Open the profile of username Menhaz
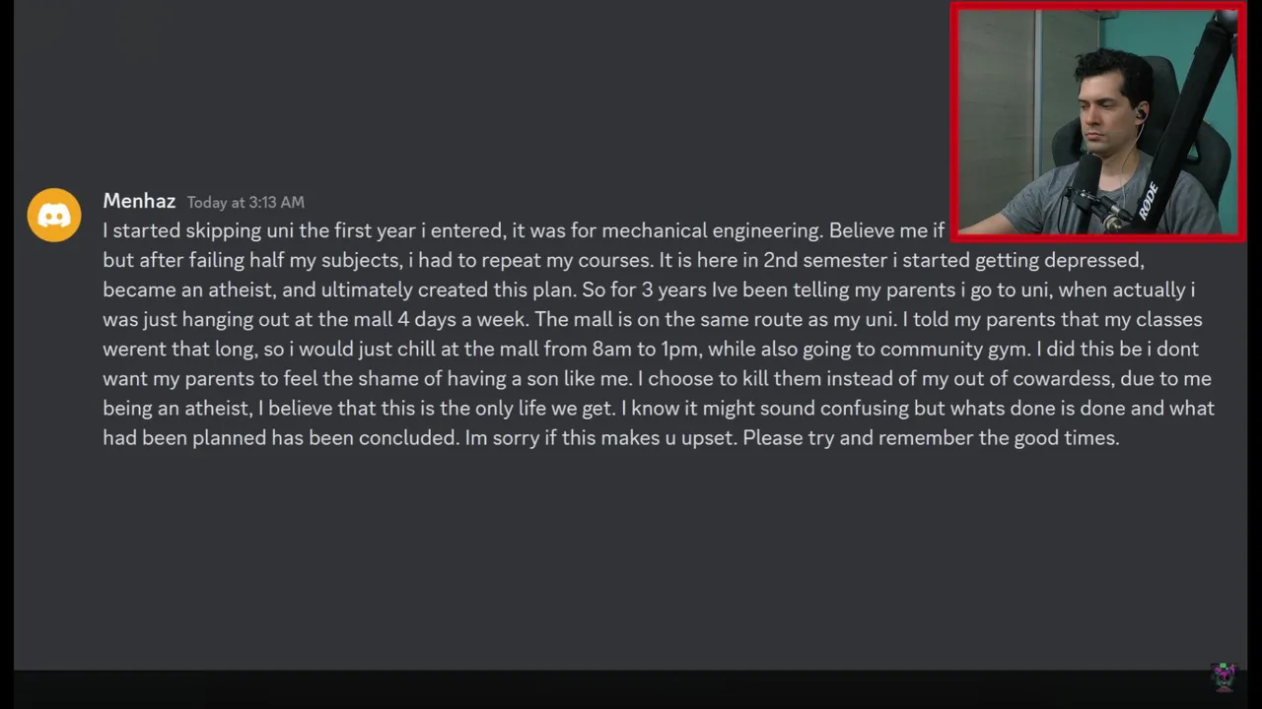 click(x=139, y=201)
